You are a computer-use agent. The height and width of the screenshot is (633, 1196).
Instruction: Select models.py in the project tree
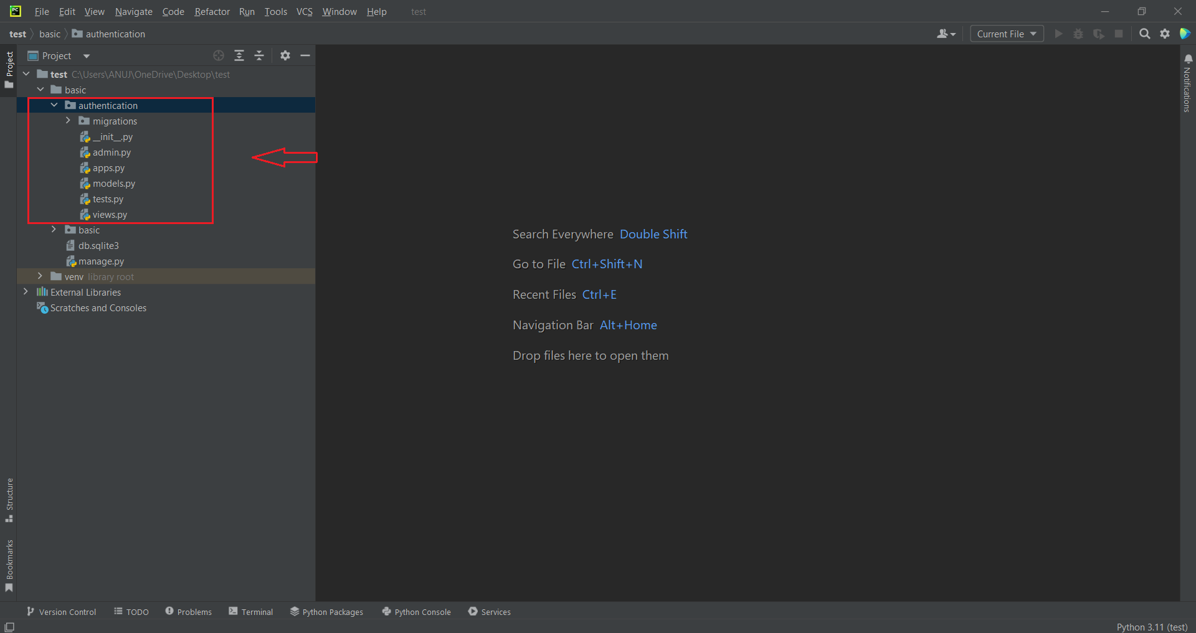(x=113, y=183)
